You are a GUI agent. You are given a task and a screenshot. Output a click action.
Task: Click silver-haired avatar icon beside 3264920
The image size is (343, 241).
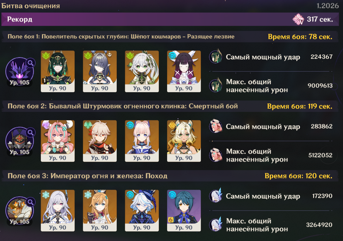coord(216,225)
